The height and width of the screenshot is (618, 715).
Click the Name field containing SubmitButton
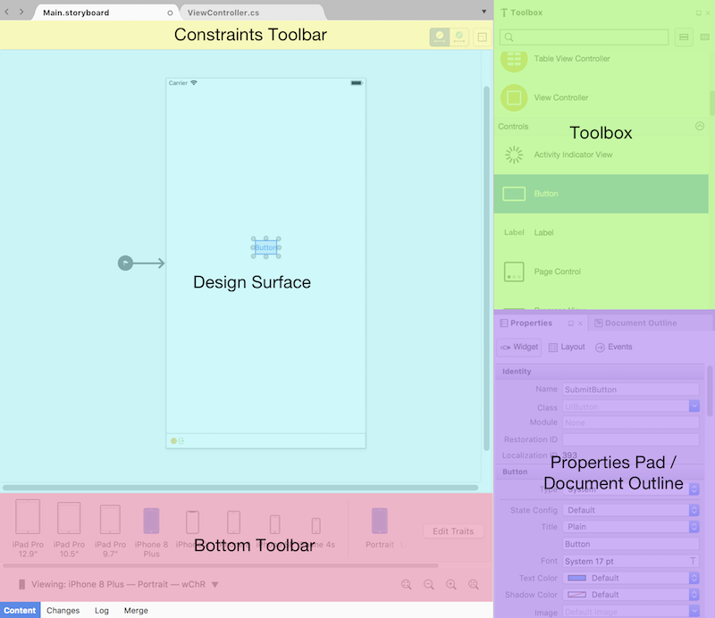[x=630, y=388]
